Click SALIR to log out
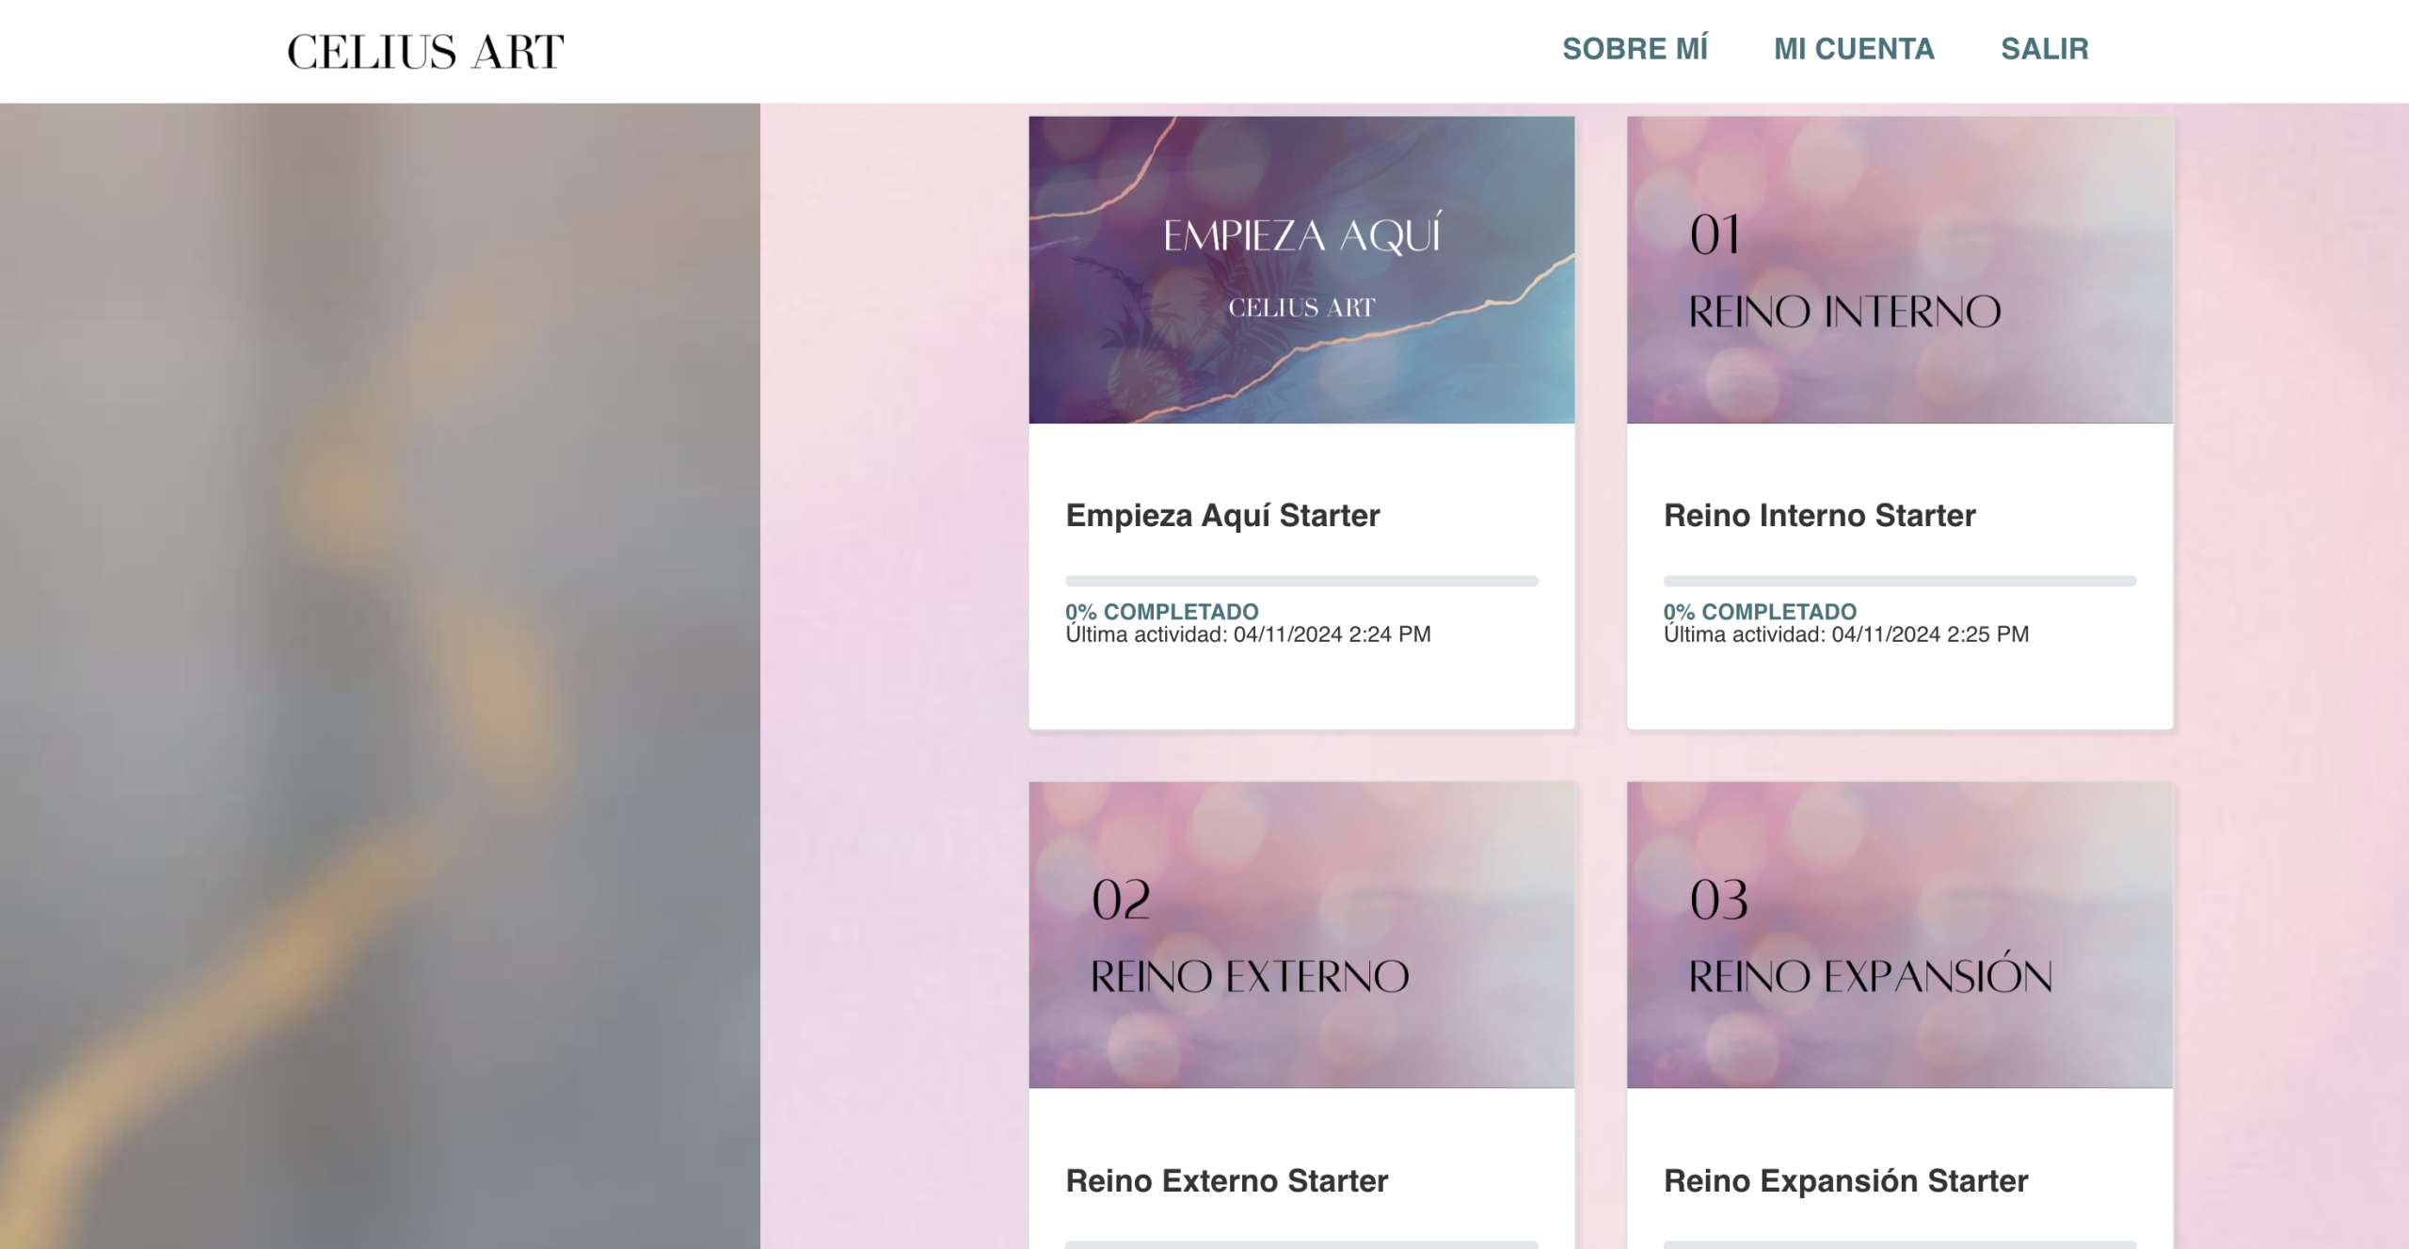Image resolution: width=2409 pixels, height=1249 pixels. click(x=2044, y=49)
